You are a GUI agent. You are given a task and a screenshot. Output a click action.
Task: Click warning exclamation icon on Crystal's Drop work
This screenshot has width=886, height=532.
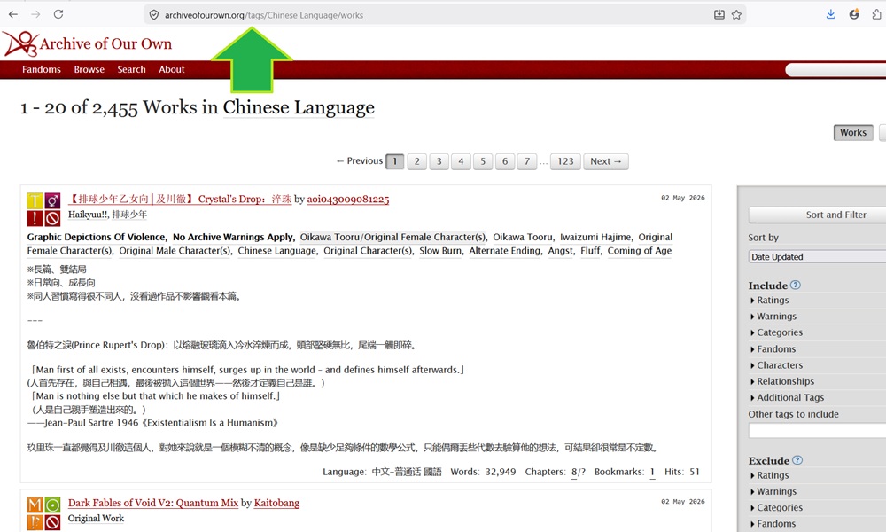(35, 218)
